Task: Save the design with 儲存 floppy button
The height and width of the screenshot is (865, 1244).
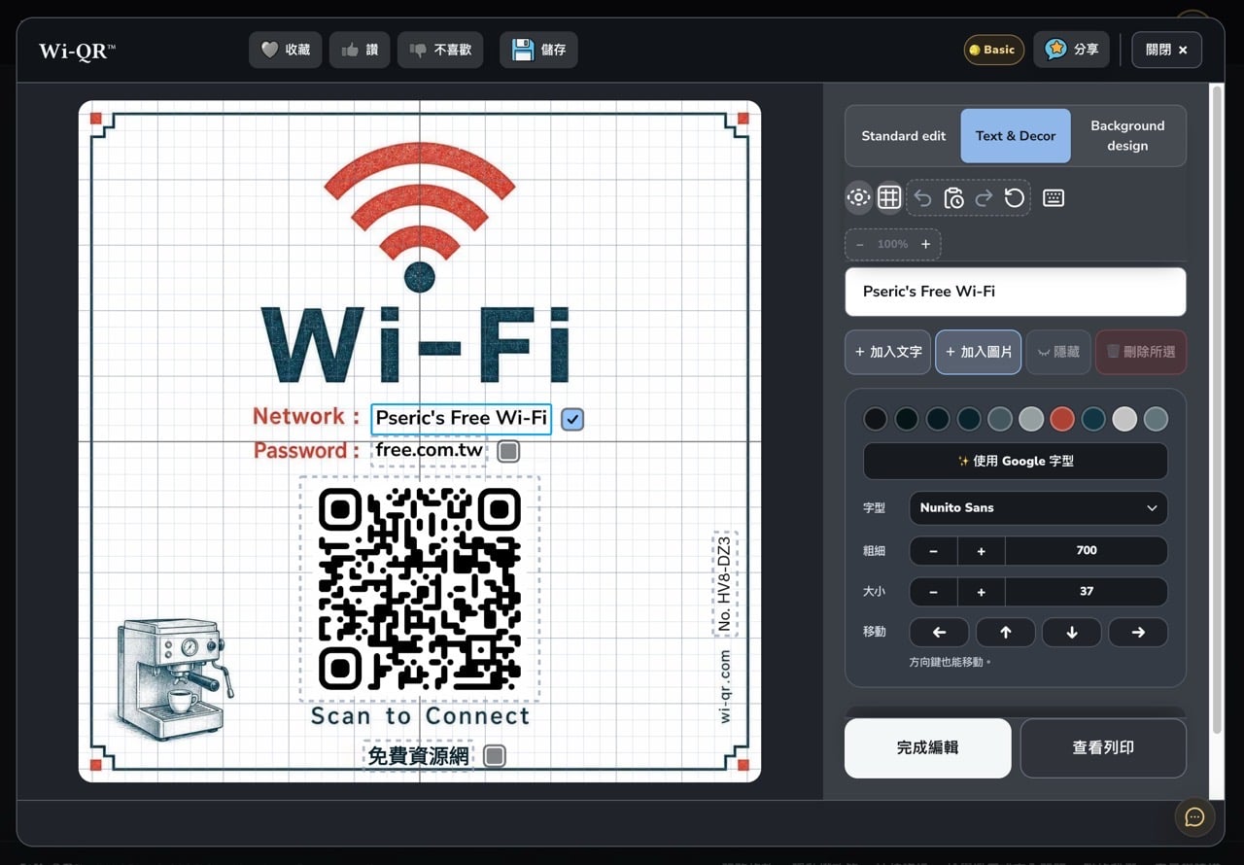Action: [538, 50]
